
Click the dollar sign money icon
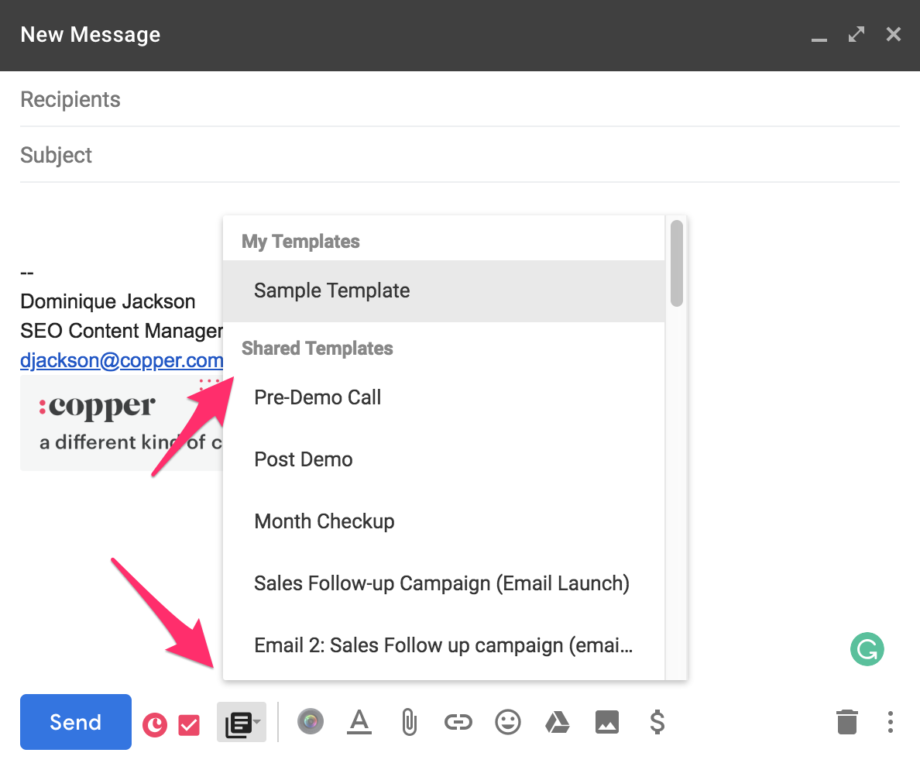[x=657, y=722]
